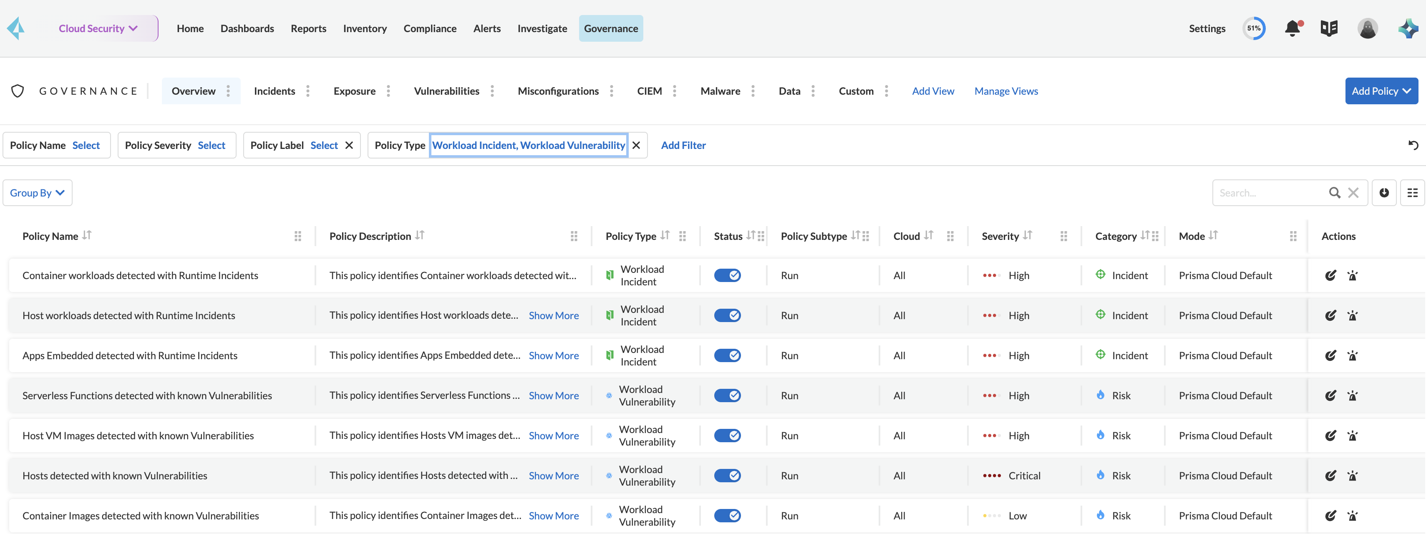Screen dimensions: 1426x534
Task: Open the Cloud Security app switcher dropdown
Action: coord(98,28)
